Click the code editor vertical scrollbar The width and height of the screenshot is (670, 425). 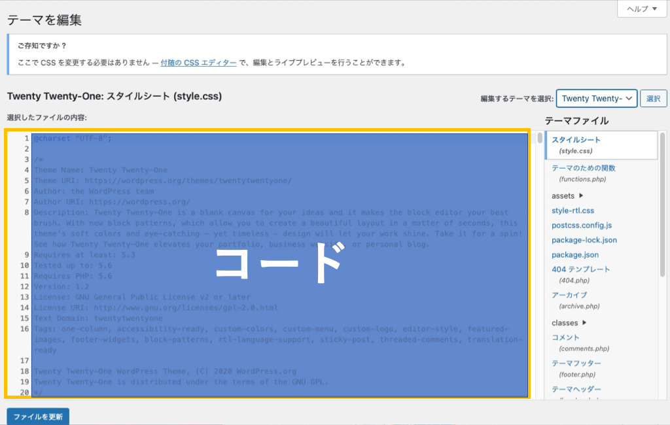(540, 138)
